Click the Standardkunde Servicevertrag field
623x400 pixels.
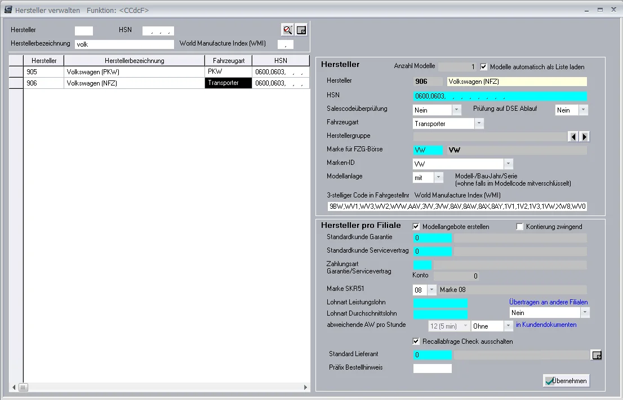pos(432,251)
